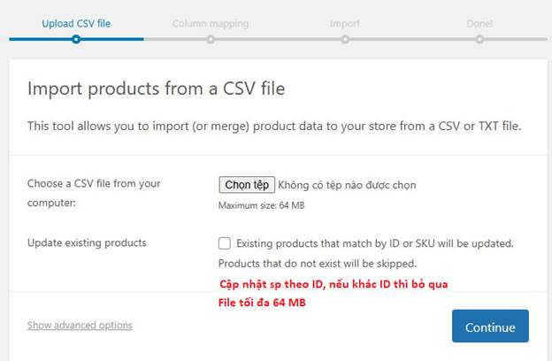Click the 'Maximum size: 64 MB' note

click(x=262, y=205)
